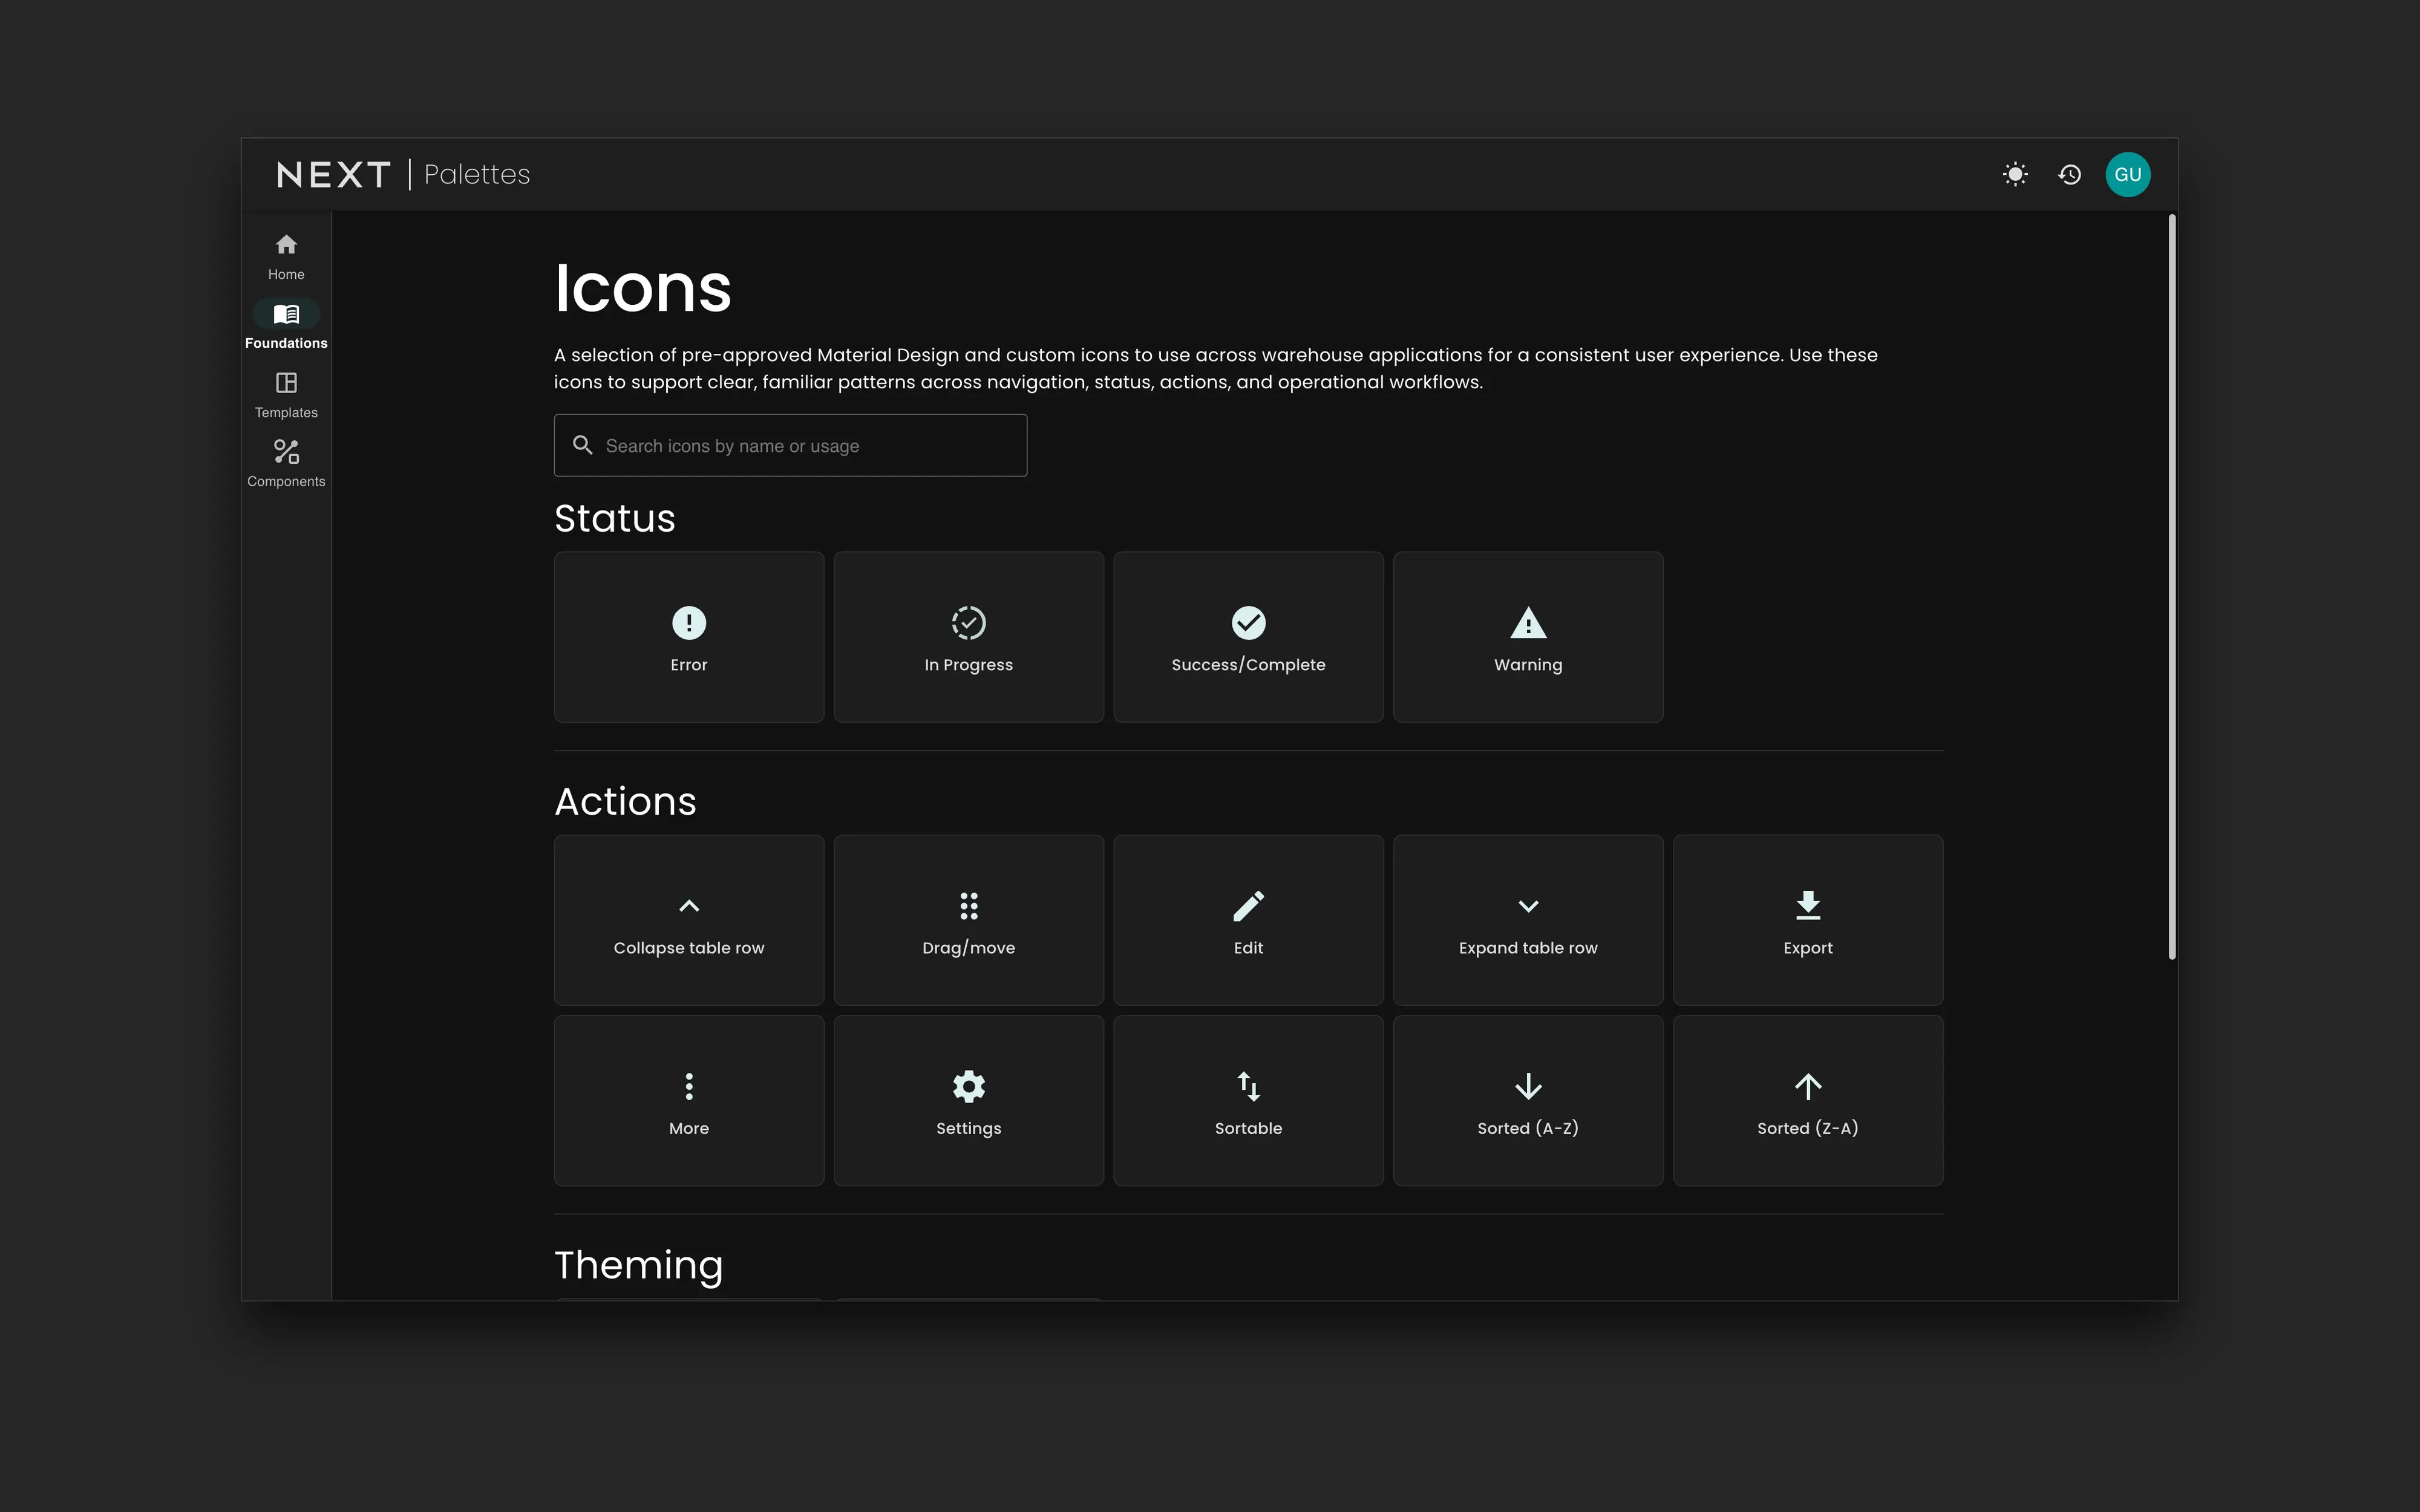Click the Icons page title

tap(643, 288)
